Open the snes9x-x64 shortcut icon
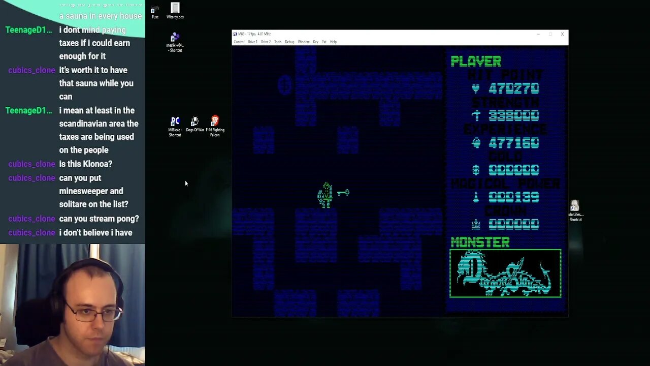Screen dimensions: 650x366 (x=175, y=42)
